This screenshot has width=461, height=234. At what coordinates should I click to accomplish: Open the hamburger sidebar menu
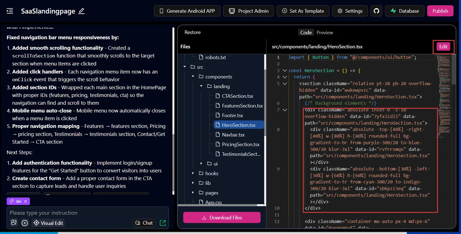coord(10,11)
